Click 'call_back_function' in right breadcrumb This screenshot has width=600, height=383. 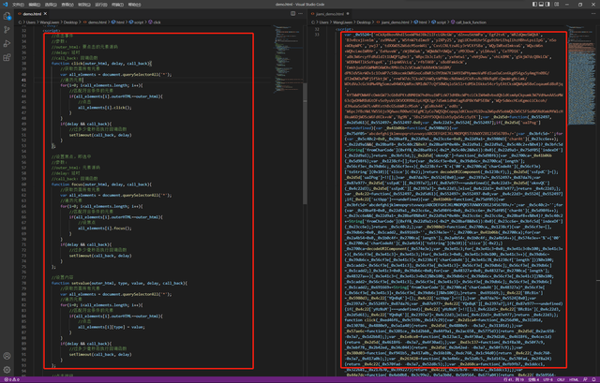coord(469,22)
